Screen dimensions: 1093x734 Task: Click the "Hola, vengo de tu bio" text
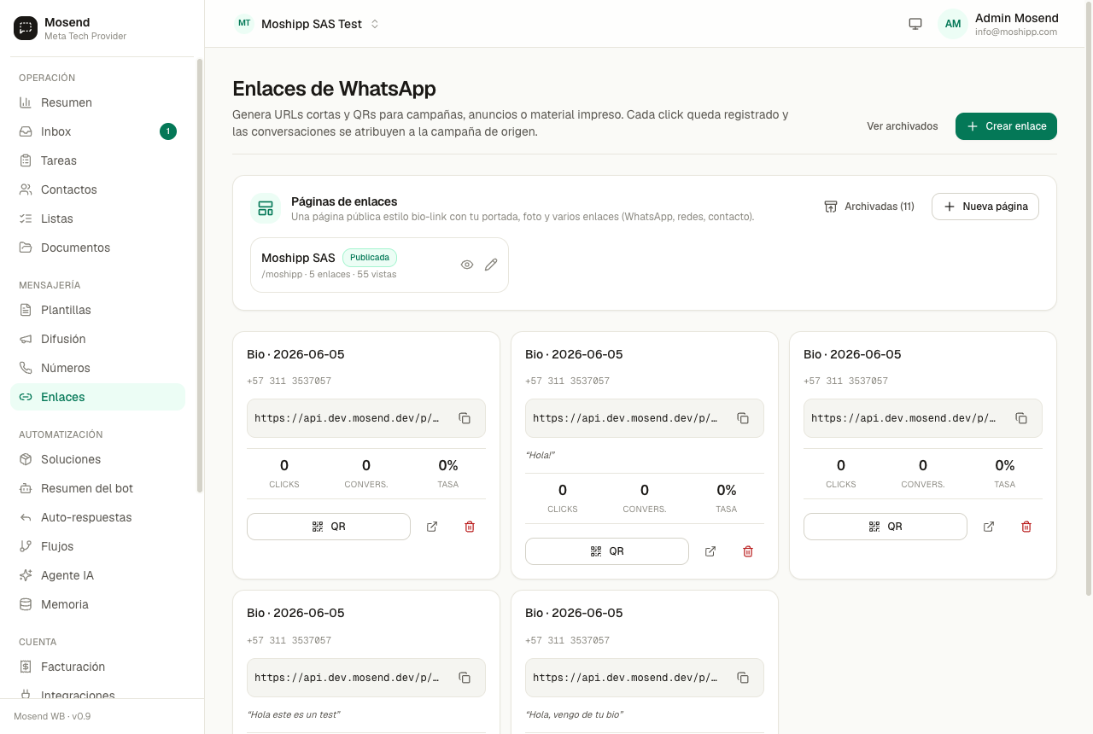pyautogui.click(x=574, y=714)
